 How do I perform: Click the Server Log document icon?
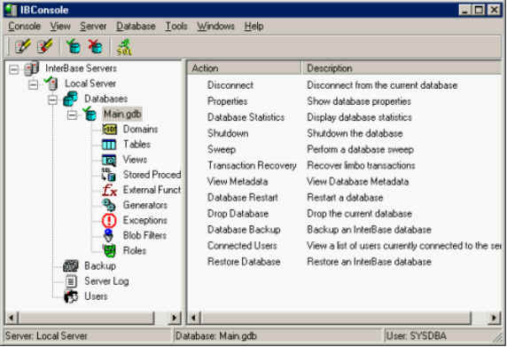(71, 281)
